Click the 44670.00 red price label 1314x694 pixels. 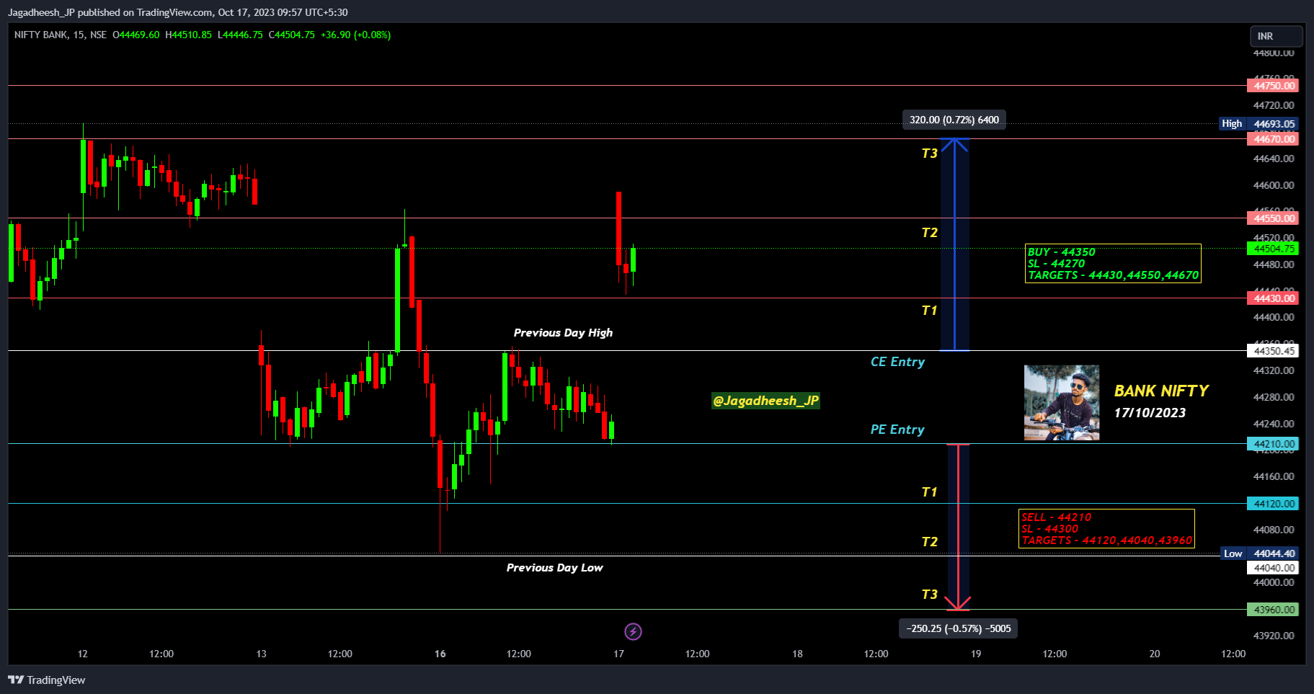pyautogui.click(x=1273, y=139)
